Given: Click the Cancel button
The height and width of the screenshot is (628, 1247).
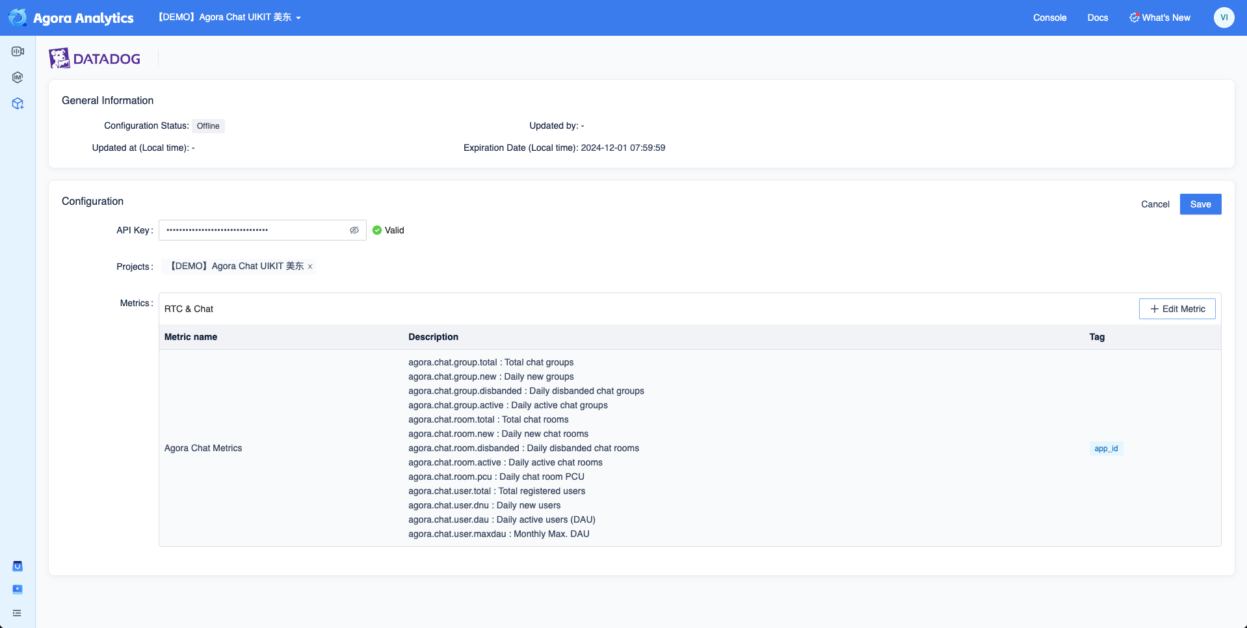Looking at the screenshot, I should [x=1155, y=204].
